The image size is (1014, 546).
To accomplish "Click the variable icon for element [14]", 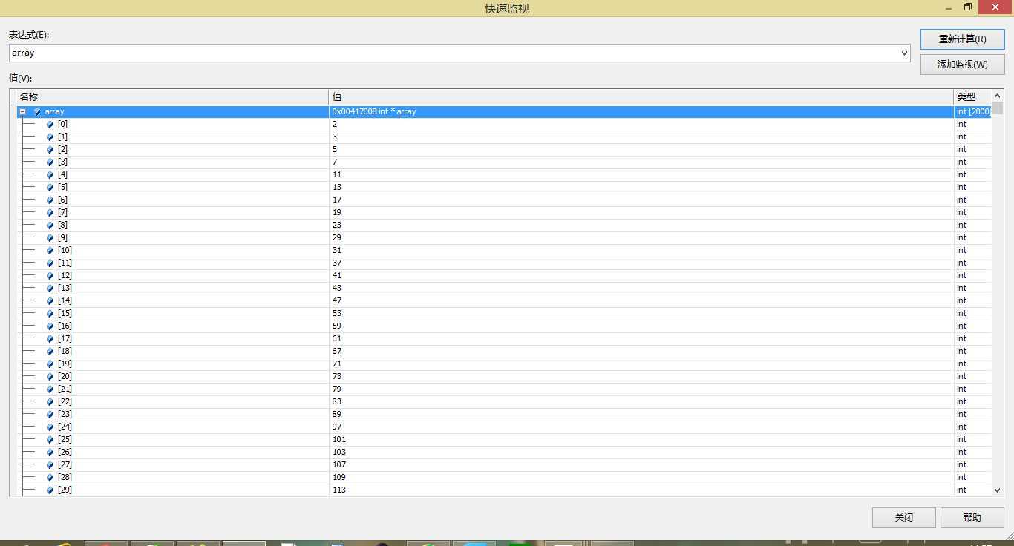I will [50, 300].
